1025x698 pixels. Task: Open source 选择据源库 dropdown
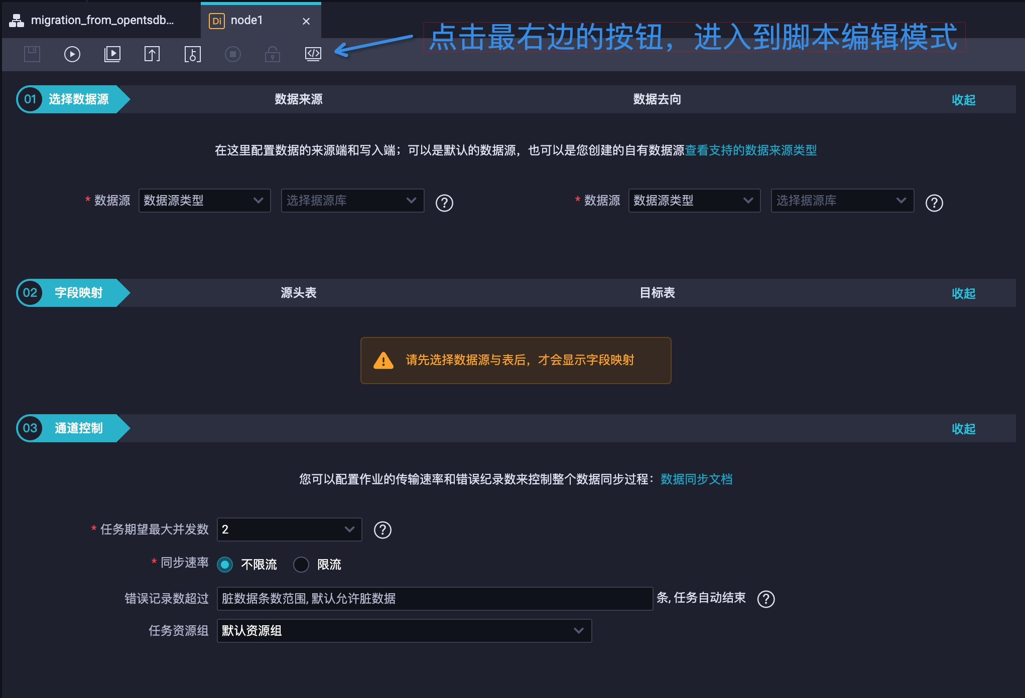tap(353, 201)
